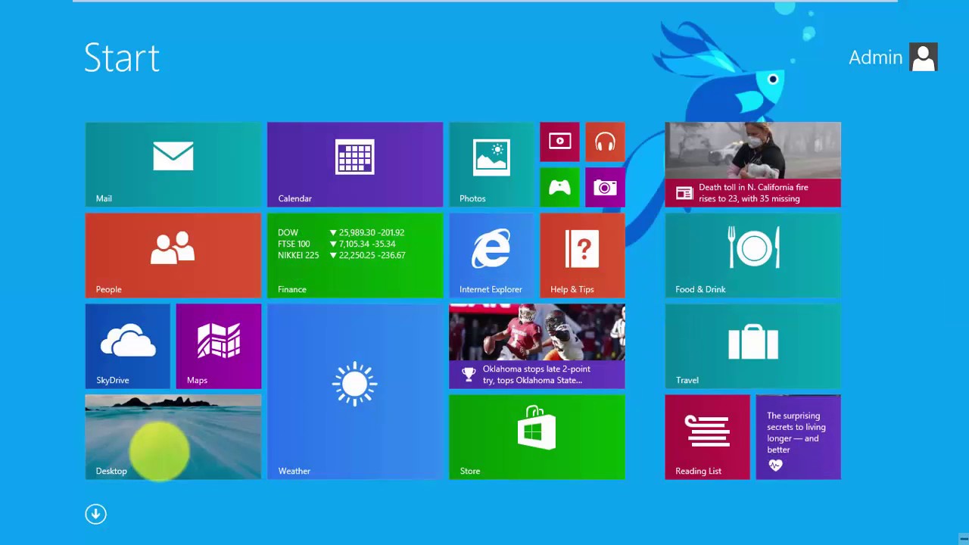Show all apps with down arrow button
Image resolution: width=969 pixels, height=545 pixels.
[x=95, y=514]
